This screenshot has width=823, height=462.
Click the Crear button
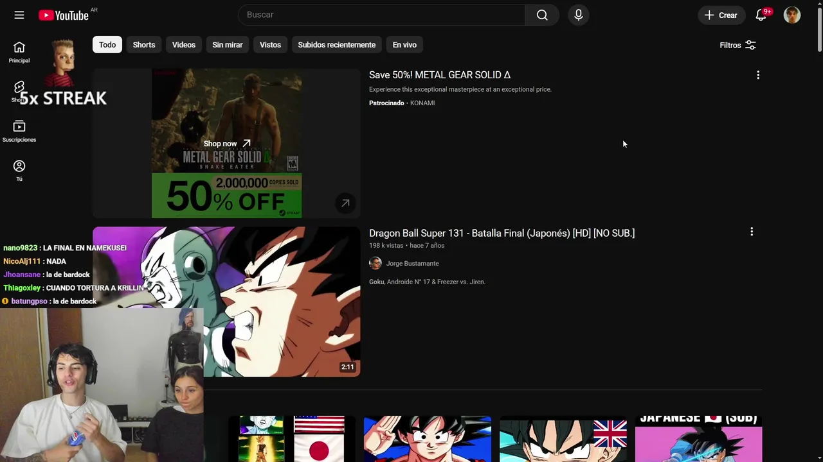point(721,15)
